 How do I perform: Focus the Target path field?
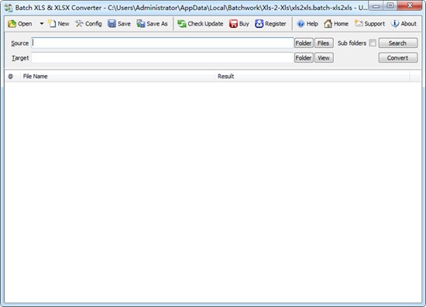pyautogui.click(x=163, y=58)
